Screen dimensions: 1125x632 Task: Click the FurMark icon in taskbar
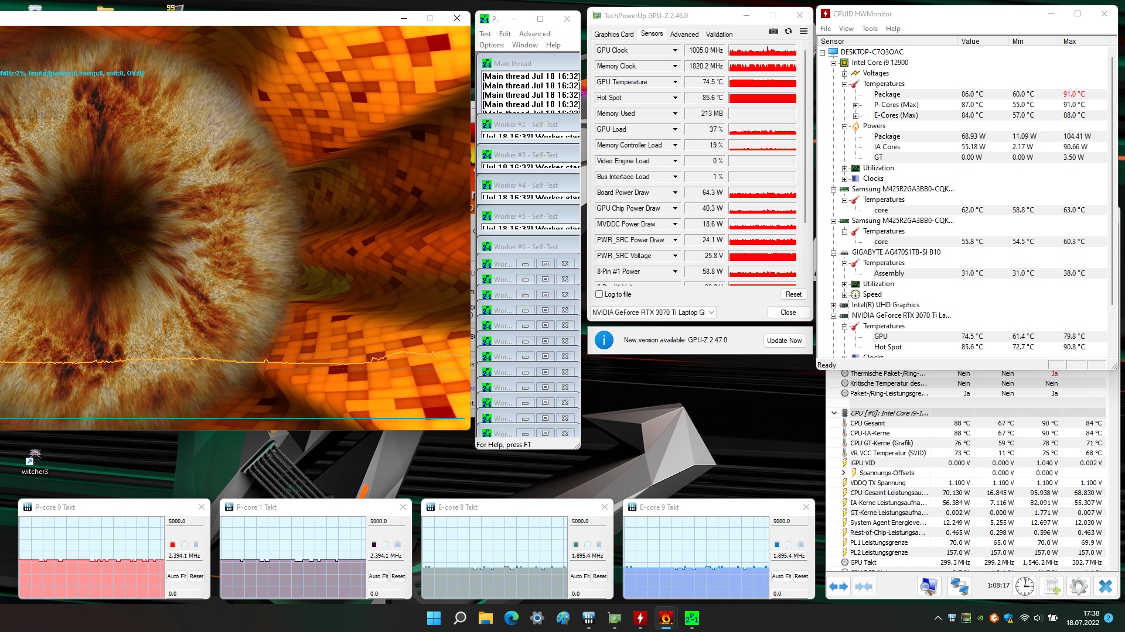click(666, 618)
